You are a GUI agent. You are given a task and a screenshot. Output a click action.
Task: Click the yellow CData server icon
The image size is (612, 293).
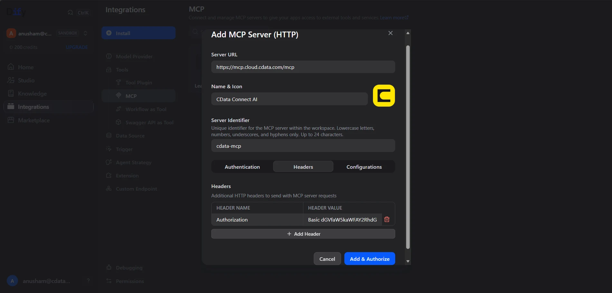[384, 96]
